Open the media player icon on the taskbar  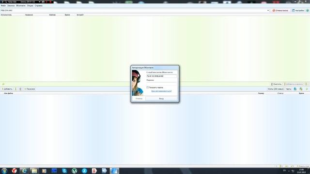pos(44,171)
